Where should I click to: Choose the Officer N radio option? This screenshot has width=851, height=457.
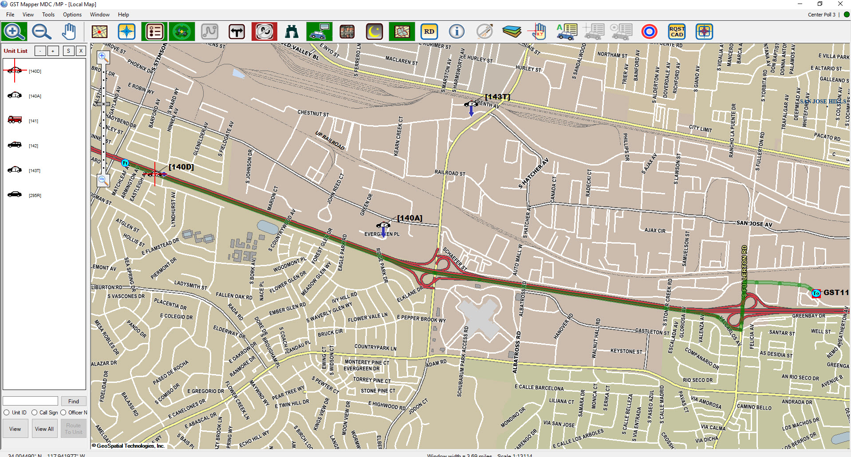coord(63,413)
